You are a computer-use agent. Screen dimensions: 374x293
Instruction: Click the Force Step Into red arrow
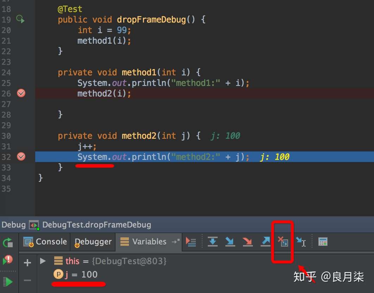pos(247,242)
